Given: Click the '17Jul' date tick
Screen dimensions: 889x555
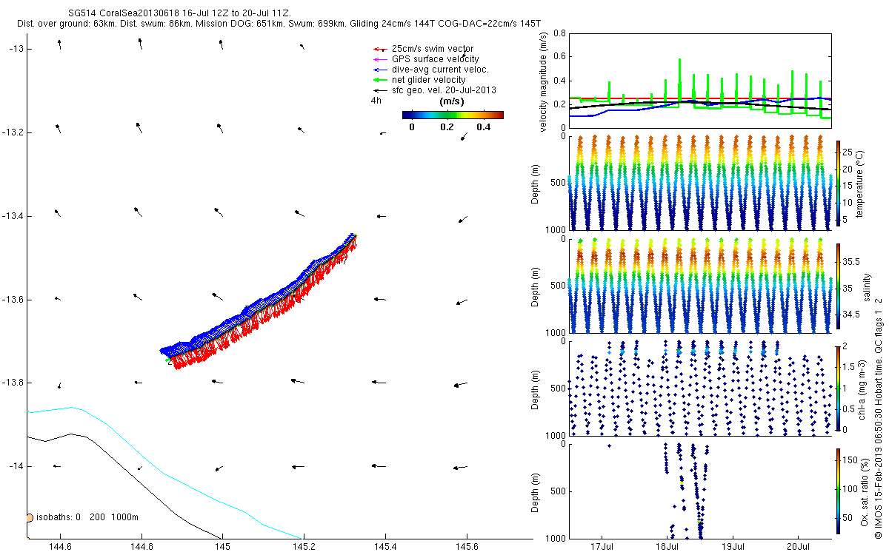Looking at the screenshot, I should pos(602,548).
